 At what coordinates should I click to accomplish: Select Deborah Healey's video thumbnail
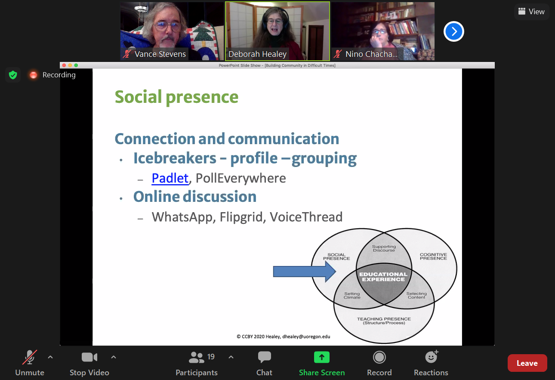(x=277, y=30)
